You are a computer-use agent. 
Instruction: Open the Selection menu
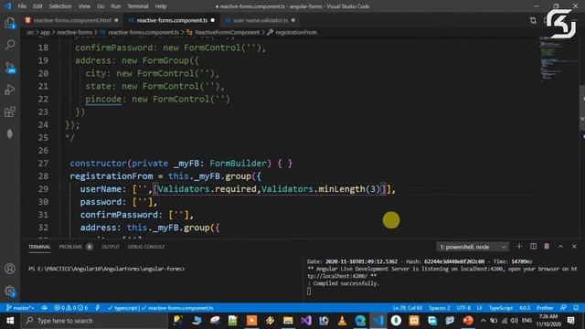coord(60,6)
